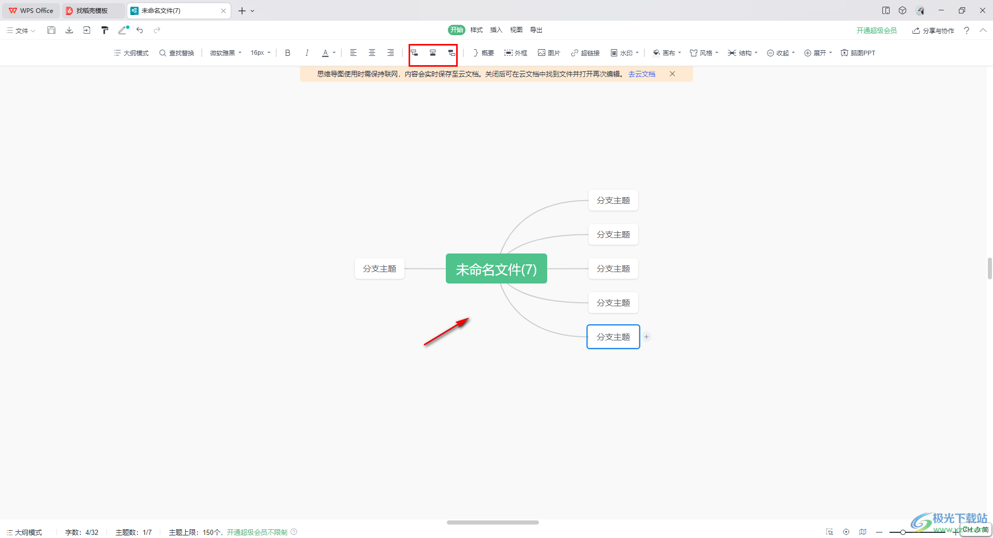Image resolution: width=993 pixels, height=538 pixels.
Task: Open the 文件 file menu
Action: [21, 31]
